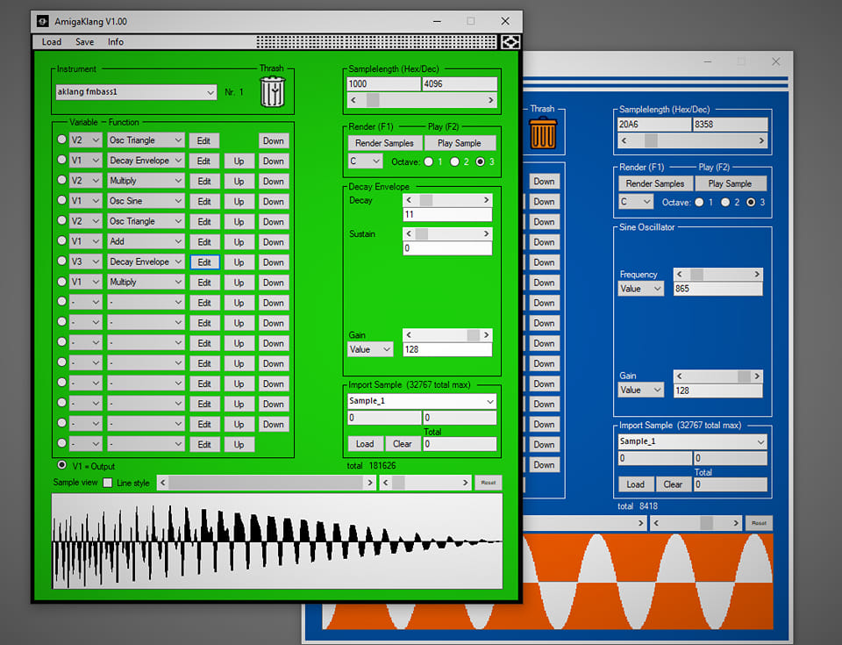The width and height of the screenshot is (842, 645).
Task: Open the Load menu
Action: pyautogui.click(x=52, y=42)
